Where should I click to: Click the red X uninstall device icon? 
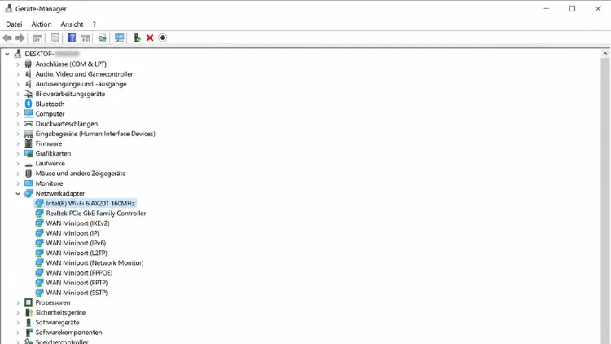[x=150, y=37]
